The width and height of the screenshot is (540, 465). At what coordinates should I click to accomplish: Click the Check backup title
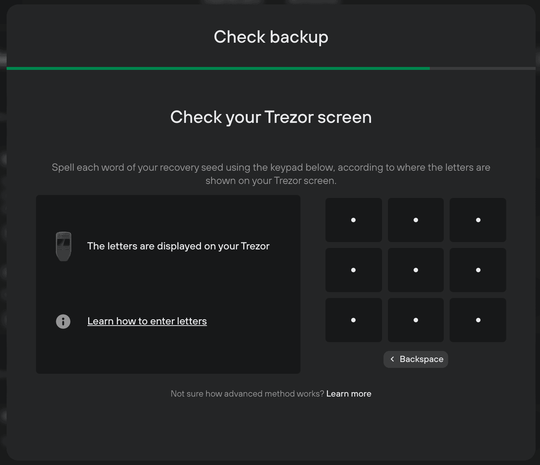[271, 37]
